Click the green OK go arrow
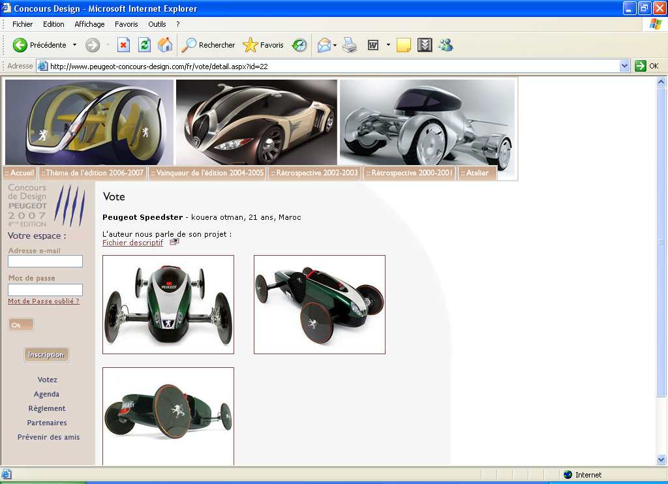Viewport: 668px width, 484px height. [x=641, y=66]
